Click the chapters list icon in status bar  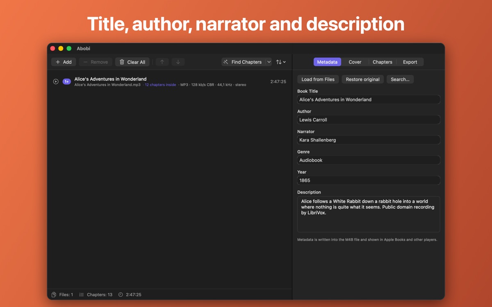pos(82,295)
